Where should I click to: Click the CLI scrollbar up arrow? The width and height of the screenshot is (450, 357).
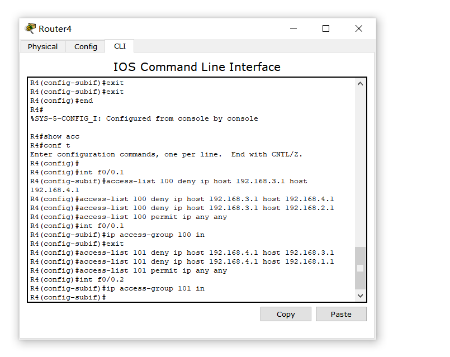[x=360, y=84]
